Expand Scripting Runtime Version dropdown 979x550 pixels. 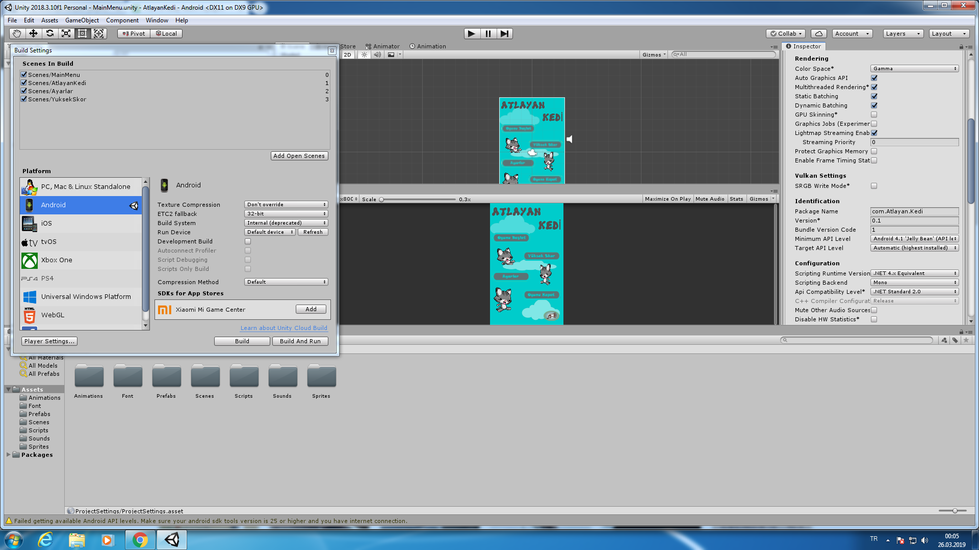coord(915,272)
